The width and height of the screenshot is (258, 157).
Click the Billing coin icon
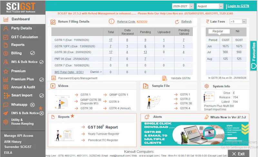coord(6,53)
